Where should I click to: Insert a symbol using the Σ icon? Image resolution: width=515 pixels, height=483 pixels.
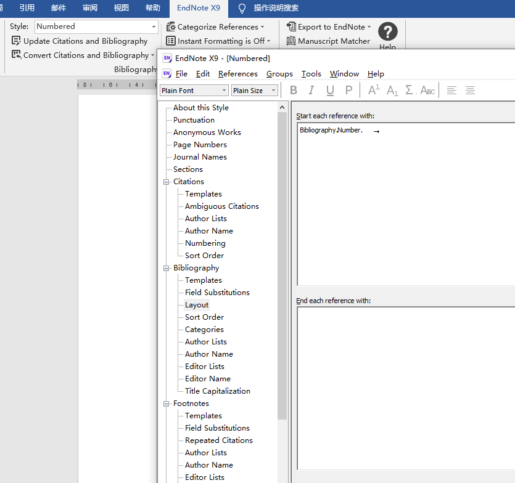[x=408, y=90]
